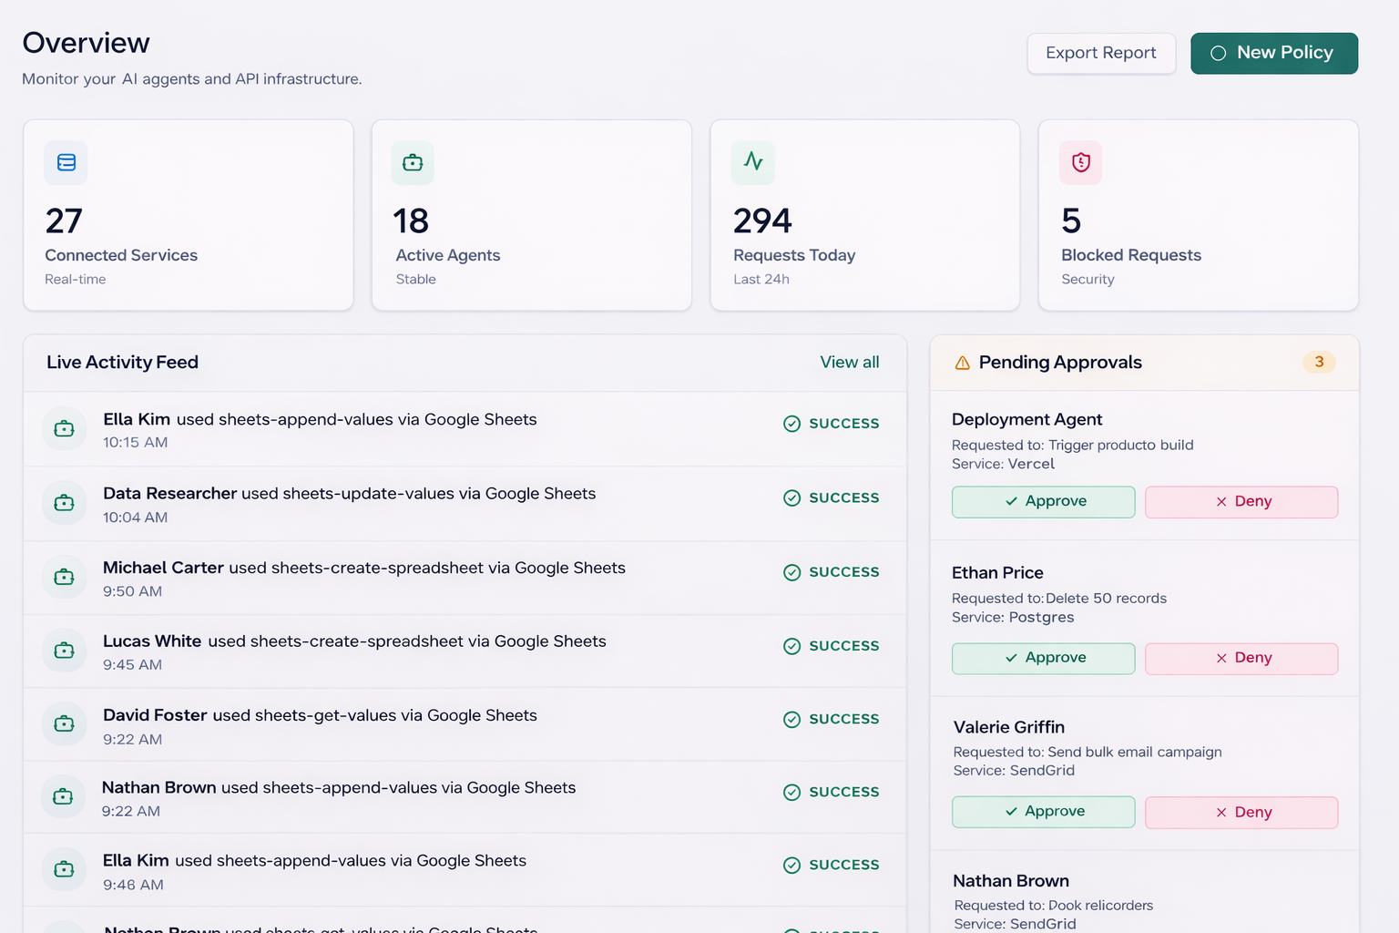Deny Valerie Griffin's SendGrid request

1241,813
